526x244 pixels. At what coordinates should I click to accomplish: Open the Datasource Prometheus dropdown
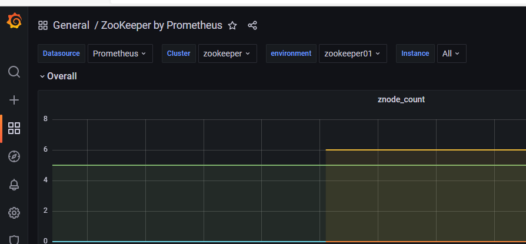(x=120, y=54)
